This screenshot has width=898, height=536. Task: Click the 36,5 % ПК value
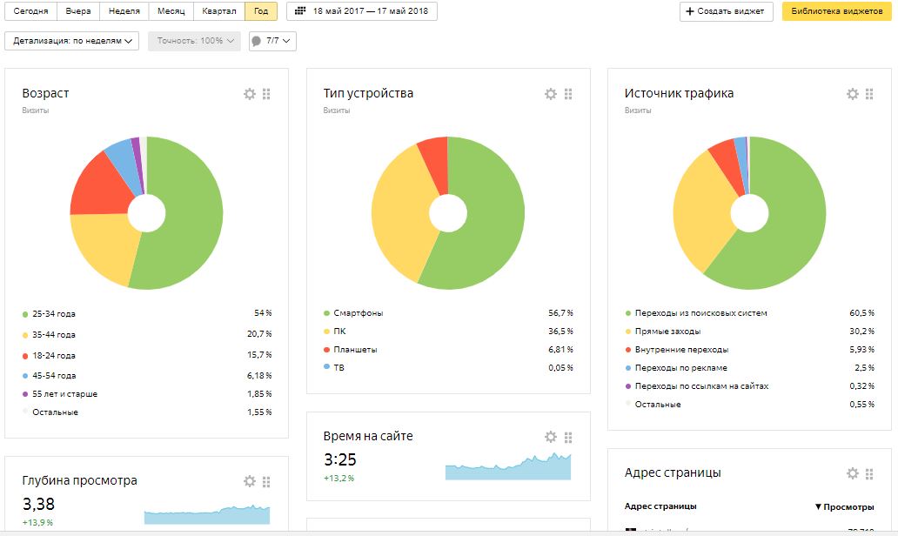coord(560,332)
